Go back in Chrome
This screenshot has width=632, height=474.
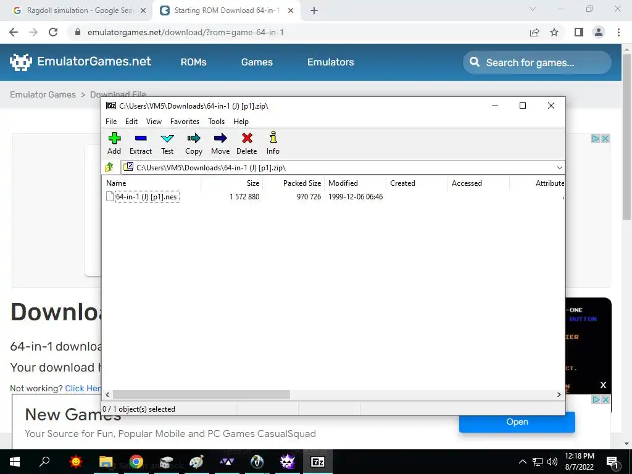coord(14,32)
